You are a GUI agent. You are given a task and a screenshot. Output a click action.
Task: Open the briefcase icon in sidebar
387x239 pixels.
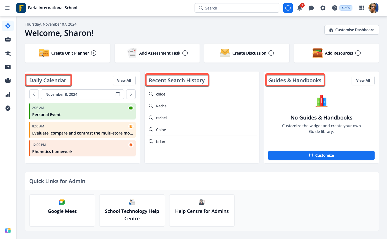pos(8,40)
